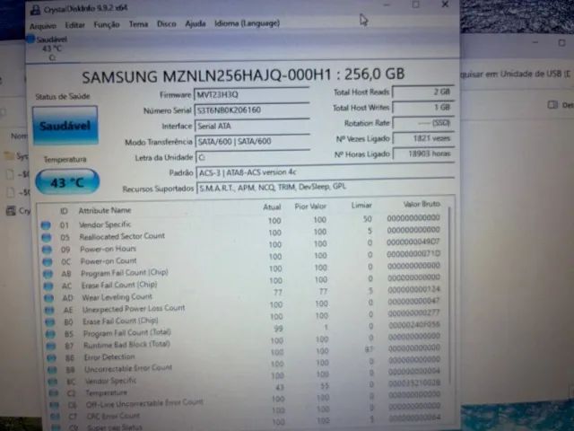This screenshot has width=574, height=431.
Task: Click the CrystalDiskInfo title bar app icon
Action: coord(35,10)
